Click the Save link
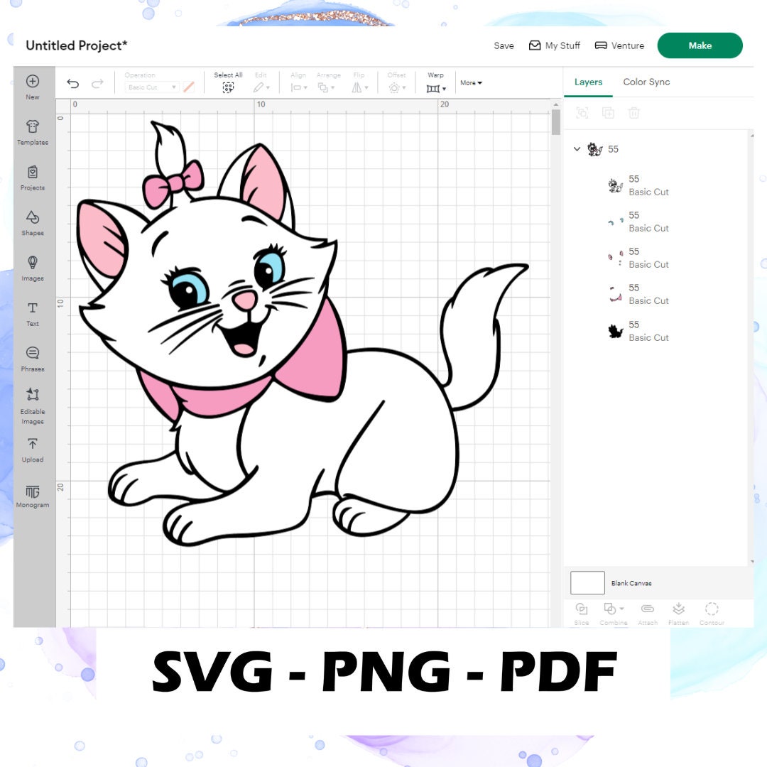The height and width of the screenshot is (767, 767). coord(504,45)
